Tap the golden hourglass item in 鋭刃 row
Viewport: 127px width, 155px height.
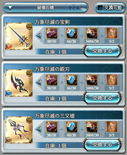(x=112, y=80)
